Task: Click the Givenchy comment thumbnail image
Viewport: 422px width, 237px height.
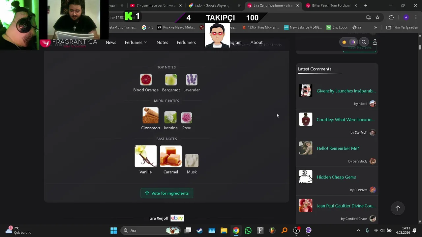Action: pos(306,91)
